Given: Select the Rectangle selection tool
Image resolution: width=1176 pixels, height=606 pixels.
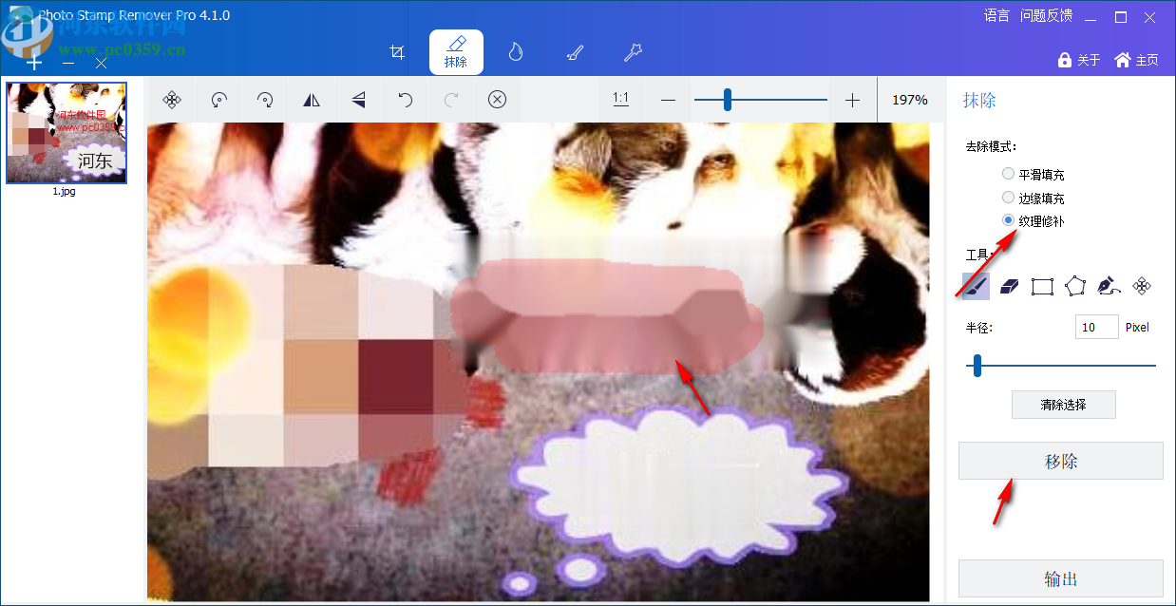Looking at the screenshot, I should click(x=1041, y=286).
